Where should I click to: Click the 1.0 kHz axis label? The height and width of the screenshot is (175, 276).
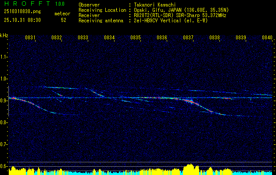point(4,79)
